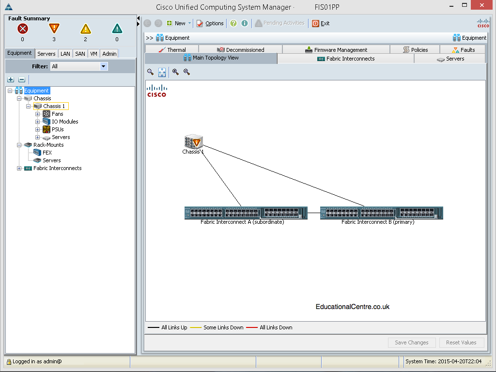
Task: Click the PSUs tree icon
Action: pyautogui.click(x=46, y=129)
